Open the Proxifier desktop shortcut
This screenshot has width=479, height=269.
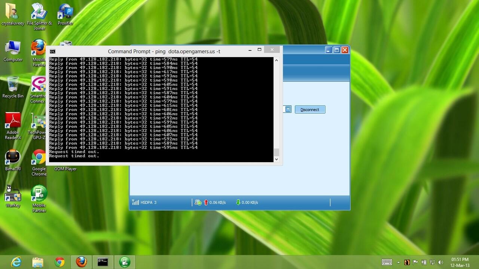[65, 14]
